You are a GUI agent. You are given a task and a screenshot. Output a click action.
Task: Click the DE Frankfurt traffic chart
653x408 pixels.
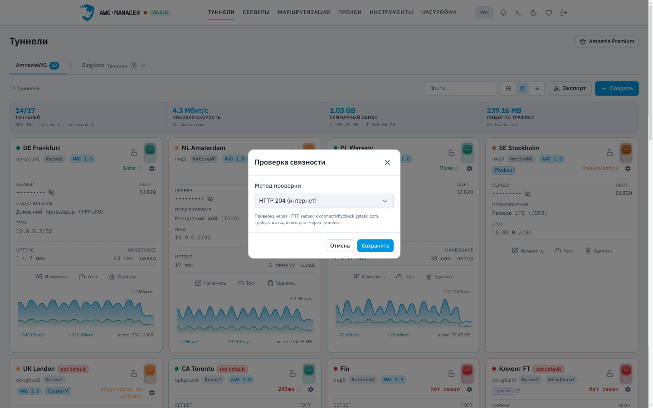(86, 313)
